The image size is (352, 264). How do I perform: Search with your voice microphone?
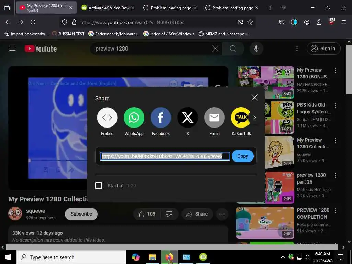(256, 48)
